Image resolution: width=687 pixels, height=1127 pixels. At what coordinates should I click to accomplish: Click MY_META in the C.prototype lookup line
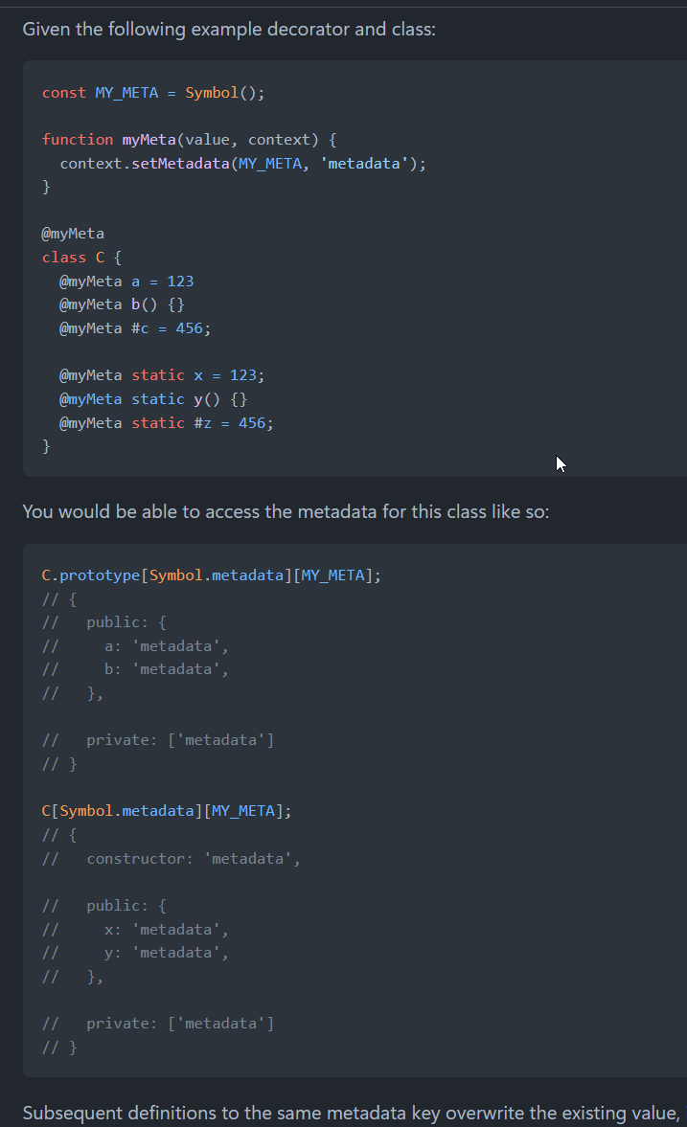[333, 575]
